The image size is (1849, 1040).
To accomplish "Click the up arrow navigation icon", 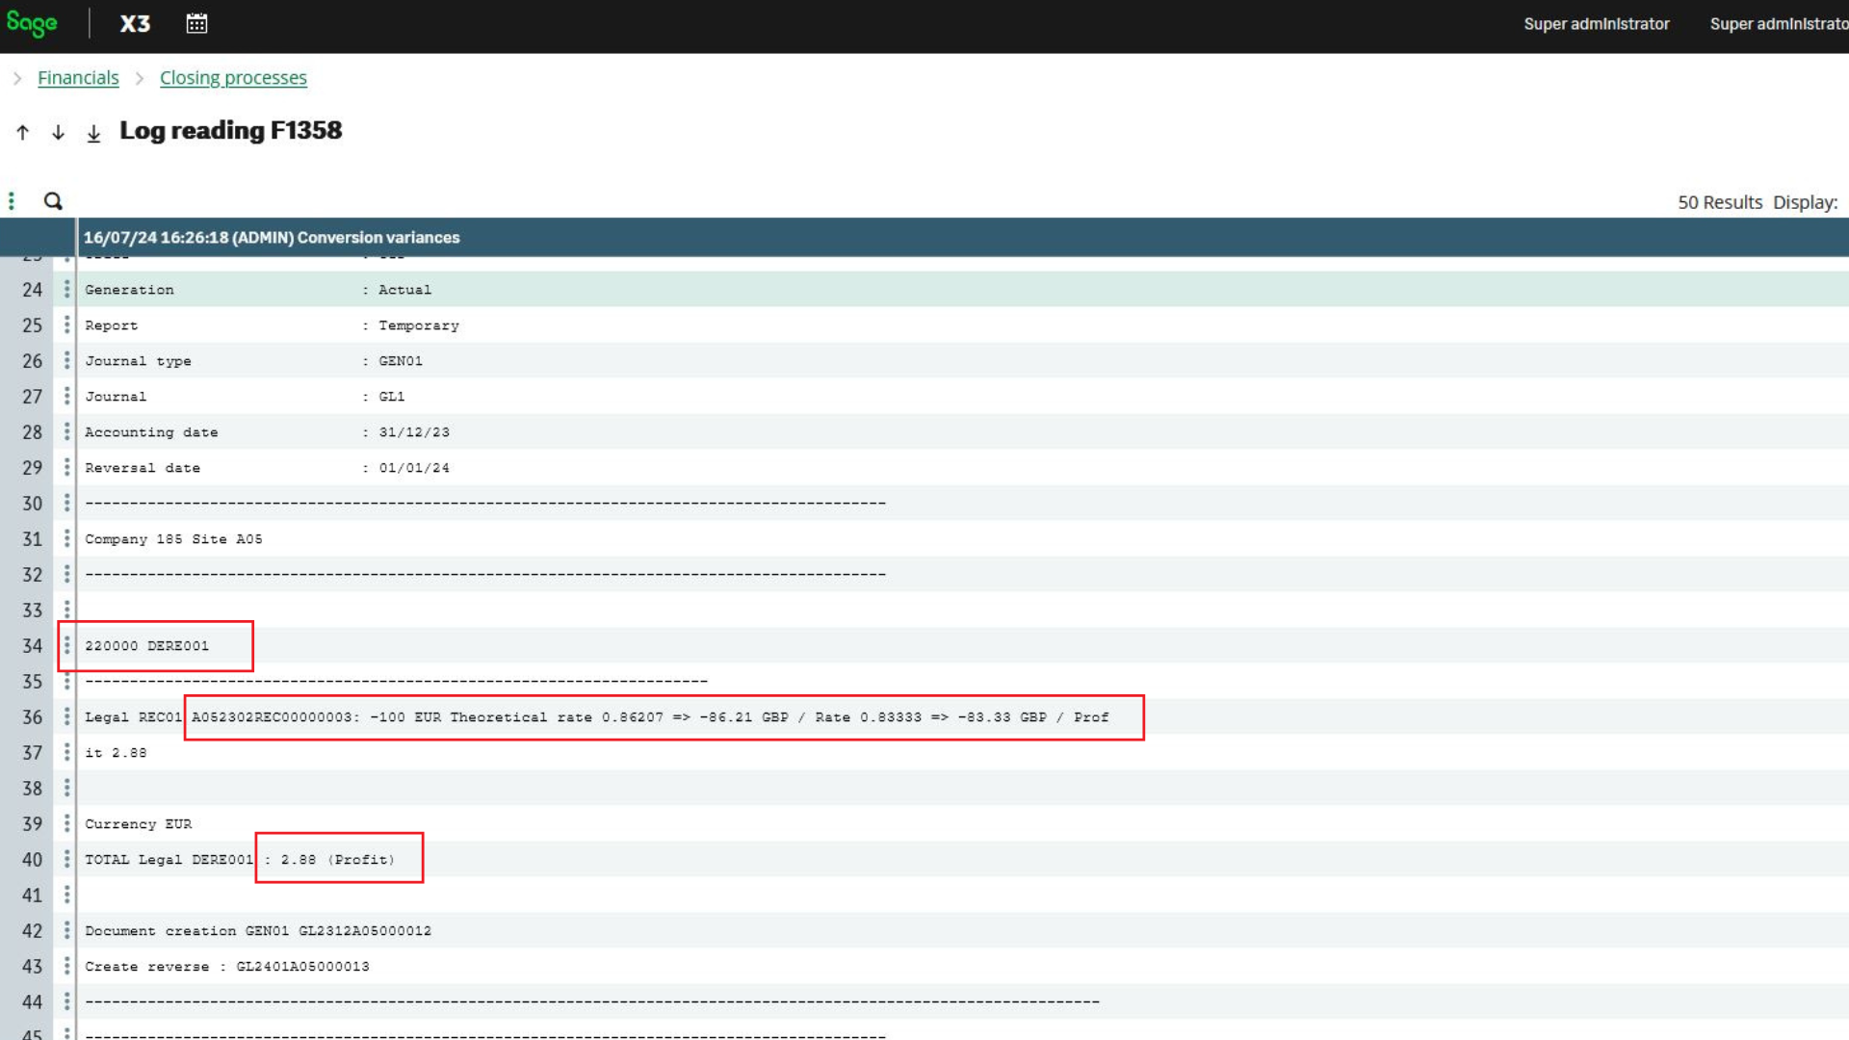I will pyautogui.click(x=23, y=132).
